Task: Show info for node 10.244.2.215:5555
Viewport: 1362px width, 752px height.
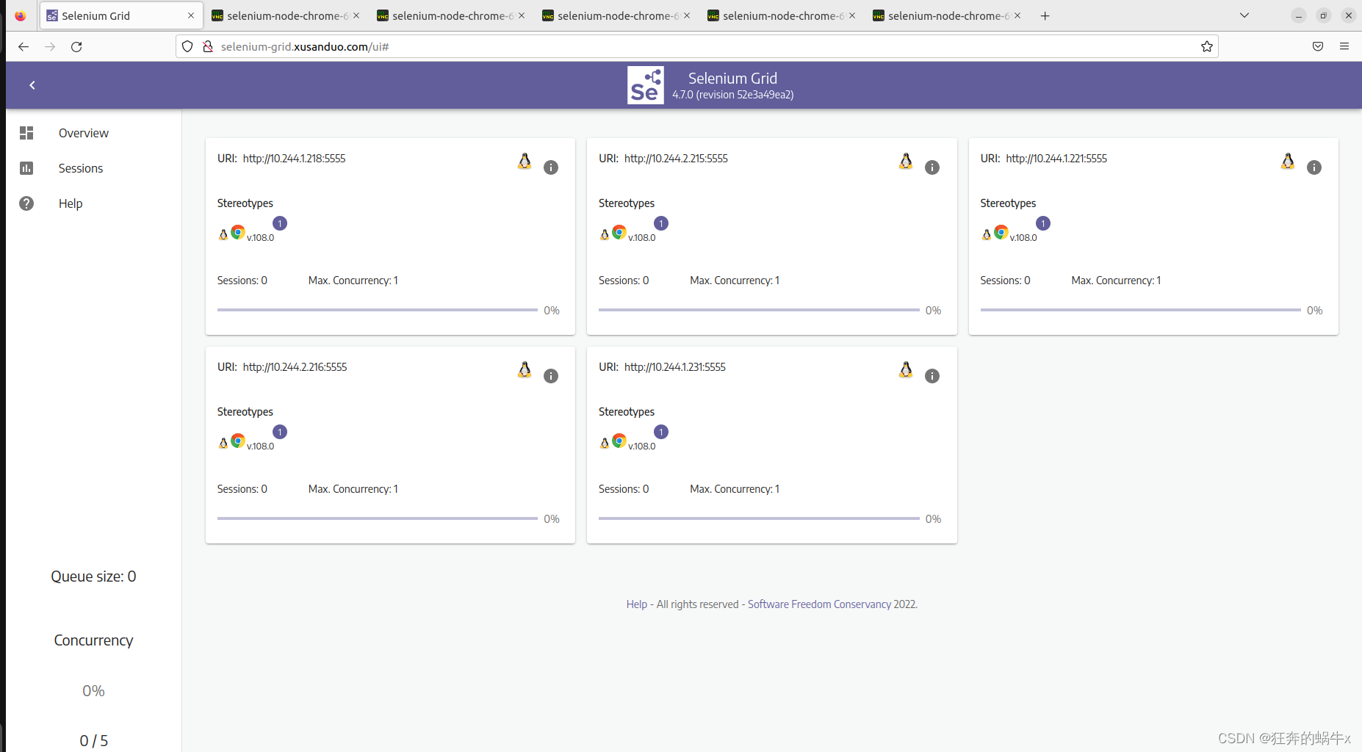Action: pos(932,167)
